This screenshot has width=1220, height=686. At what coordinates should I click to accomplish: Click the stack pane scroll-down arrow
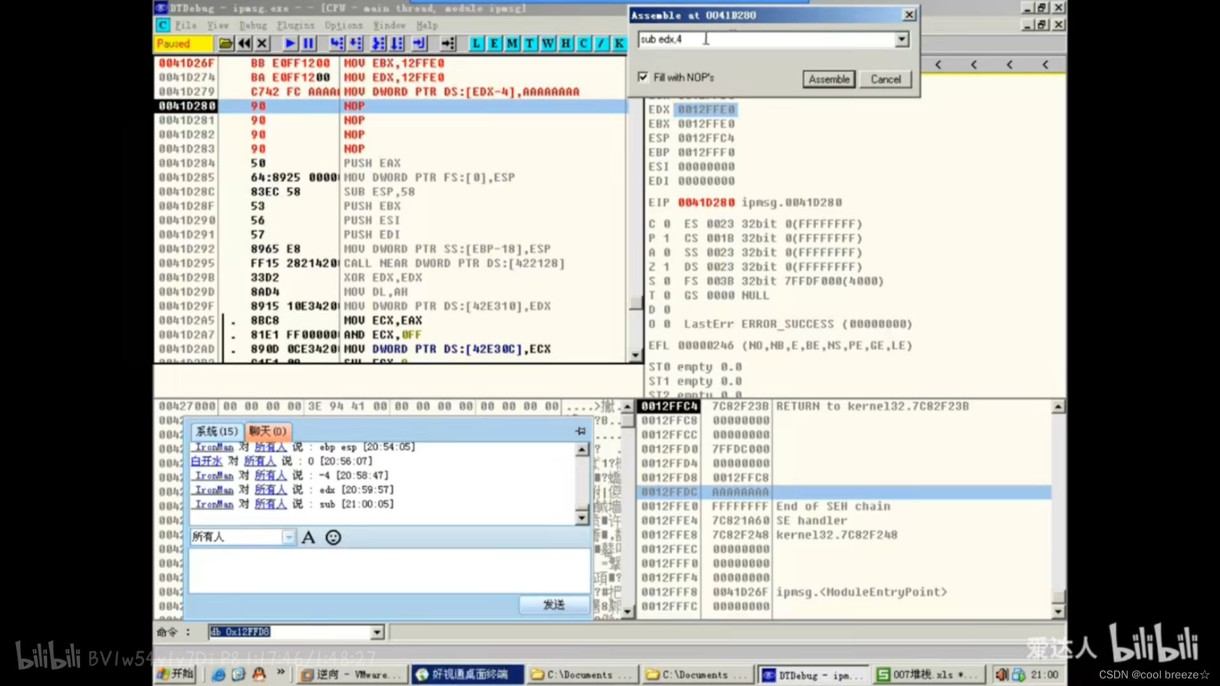[x=1058, y=612]
